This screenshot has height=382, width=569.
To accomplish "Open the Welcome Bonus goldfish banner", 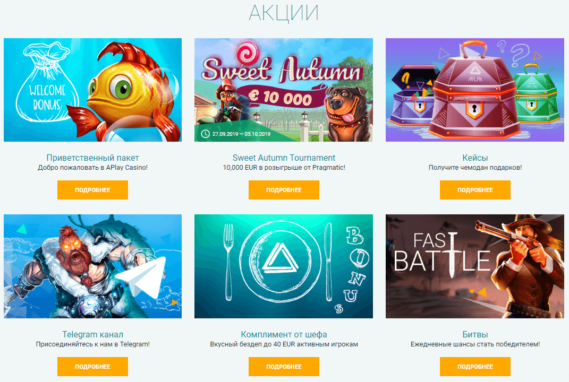I will point(92,90).
